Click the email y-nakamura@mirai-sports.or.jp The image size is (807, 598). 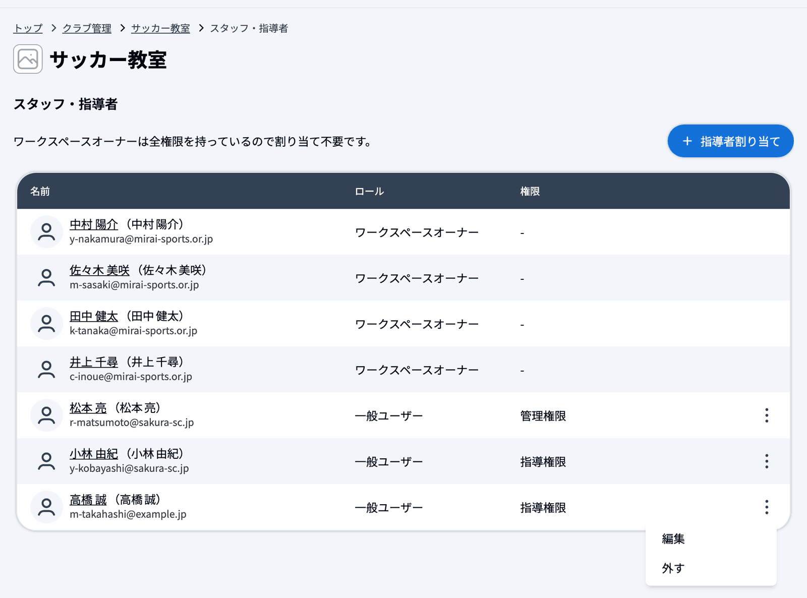[141, 239]
